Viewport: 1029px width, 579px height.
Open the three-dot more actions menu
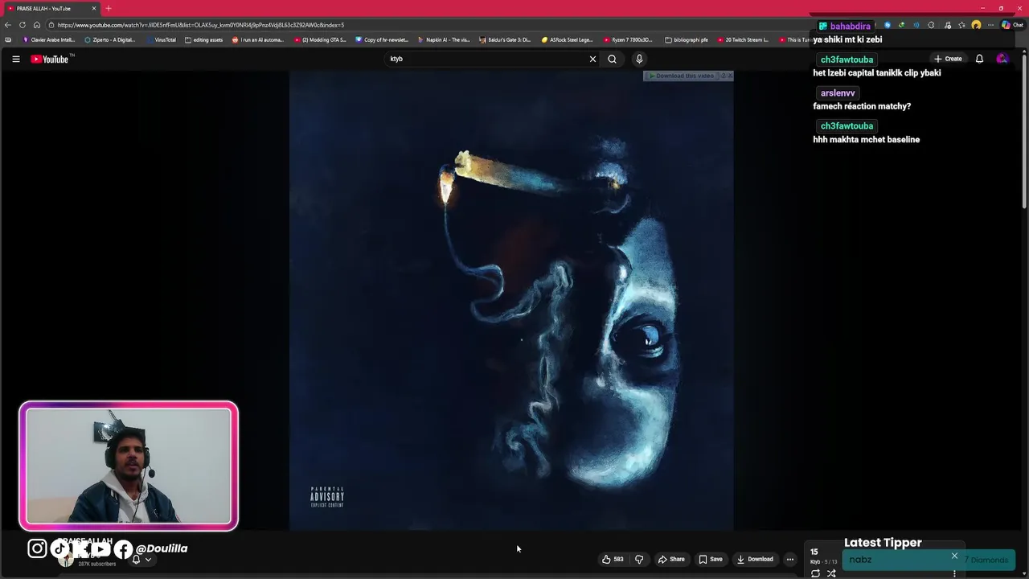pyautogui.click(x=790, y=559)
